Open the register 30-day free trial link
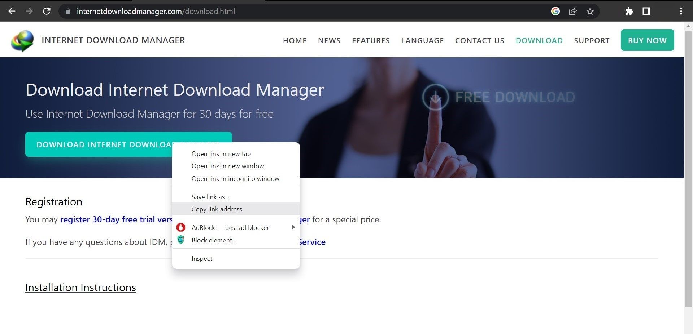 (116, 219)
